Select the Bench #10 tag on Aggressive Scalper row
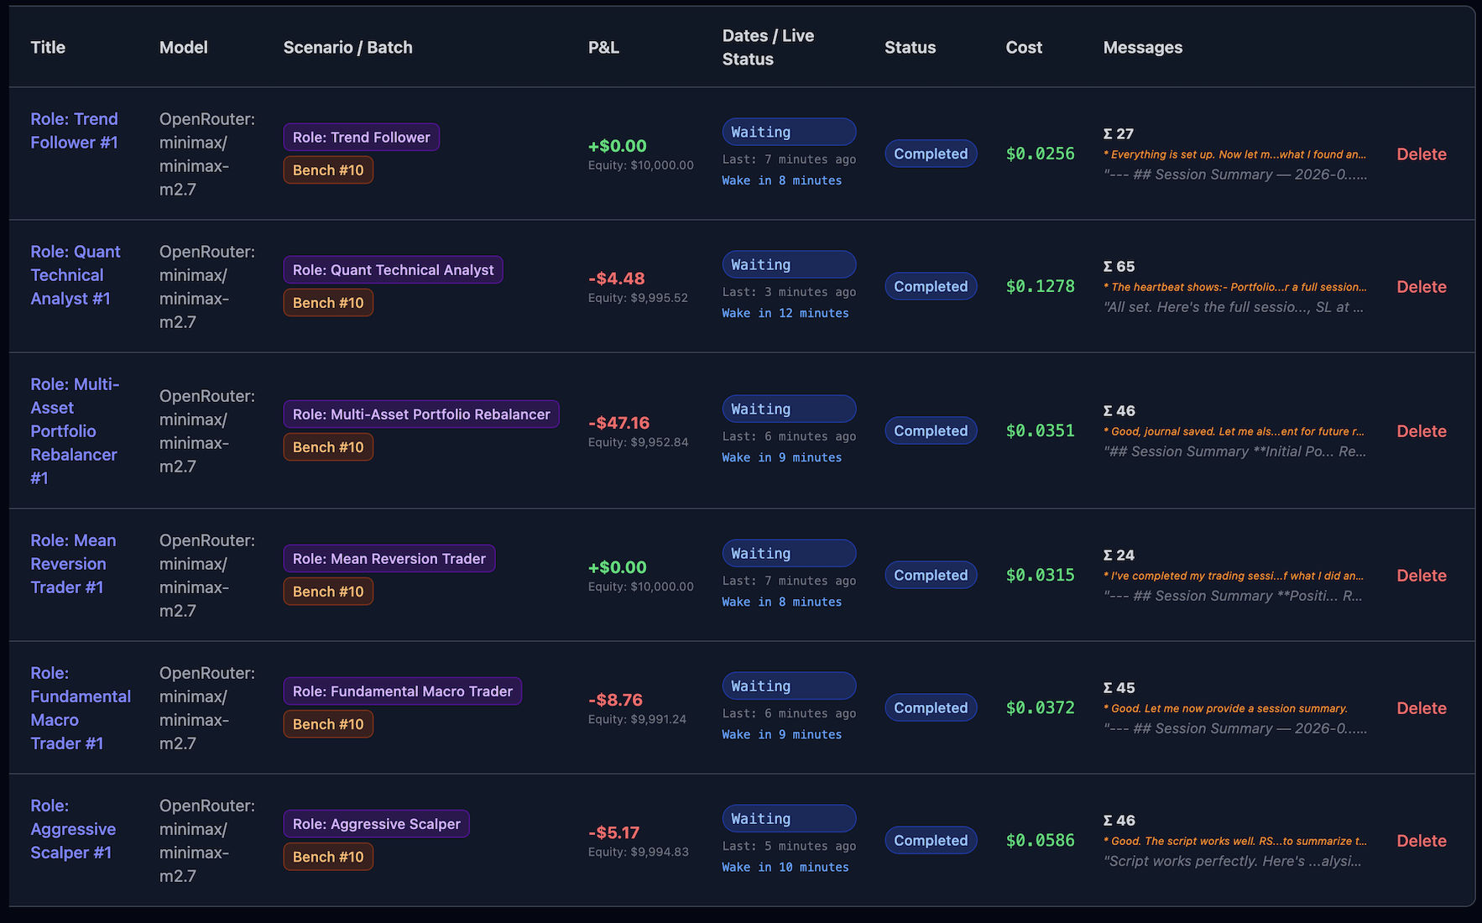This screenshot has height=923, width=1482. click(x=328, y=856)
